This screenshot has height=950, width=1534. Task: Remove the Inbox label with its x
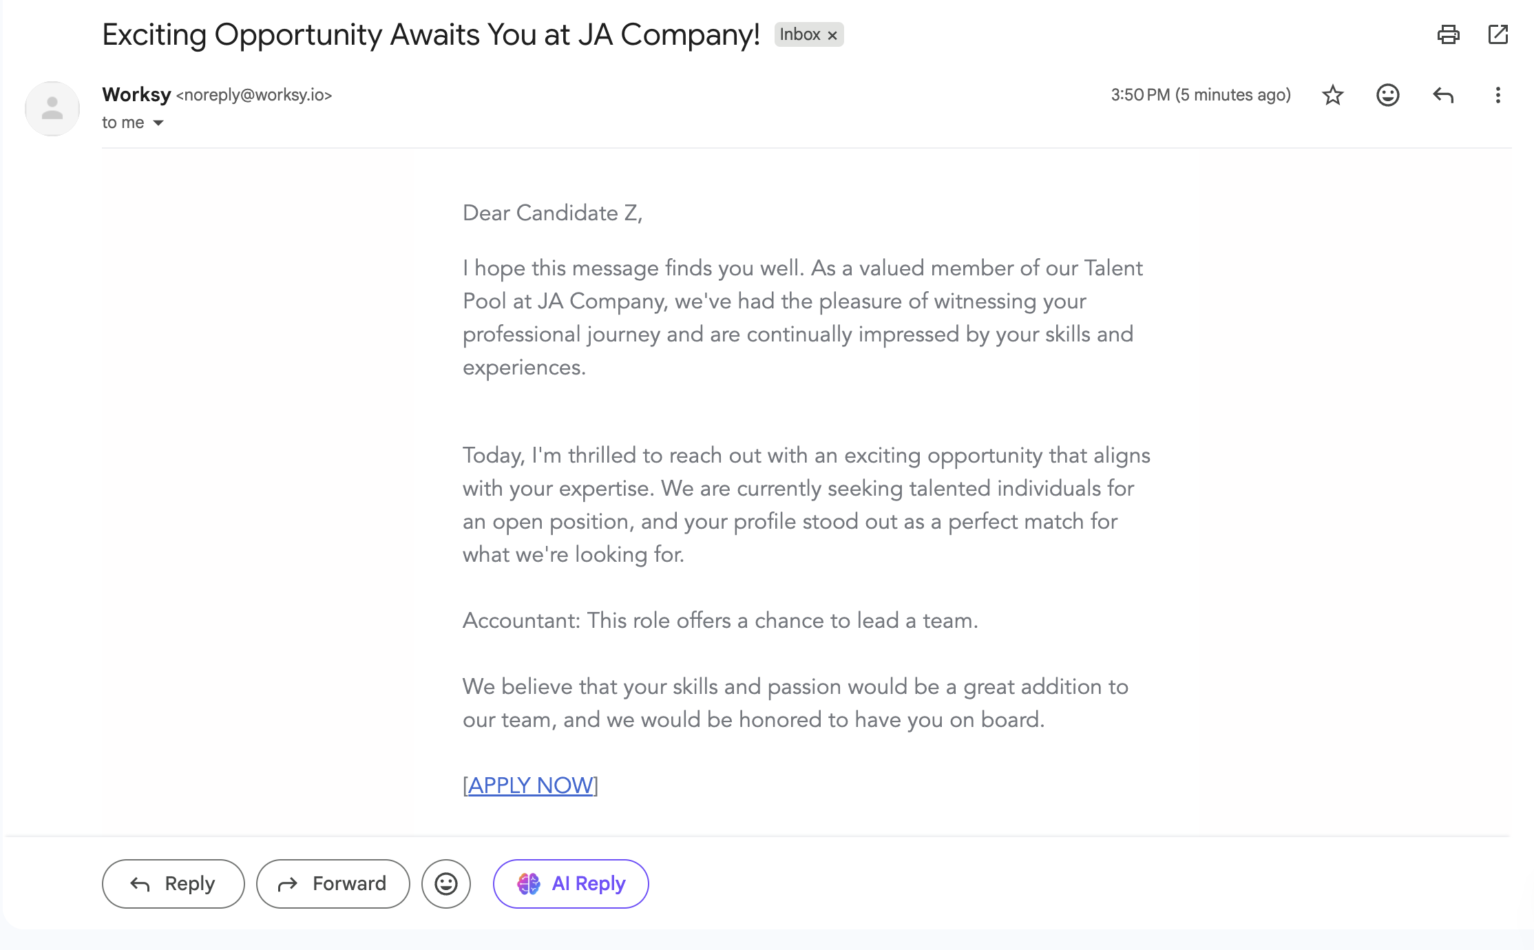click(x=832, y=35)
